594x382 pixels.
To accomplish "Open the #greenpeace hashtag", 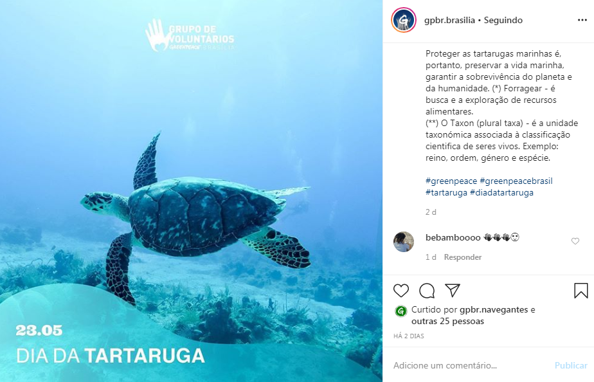I will point(451,181).
